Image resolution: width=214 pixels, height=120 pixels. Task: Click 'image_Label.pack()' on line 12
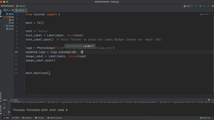click(40, 60)
